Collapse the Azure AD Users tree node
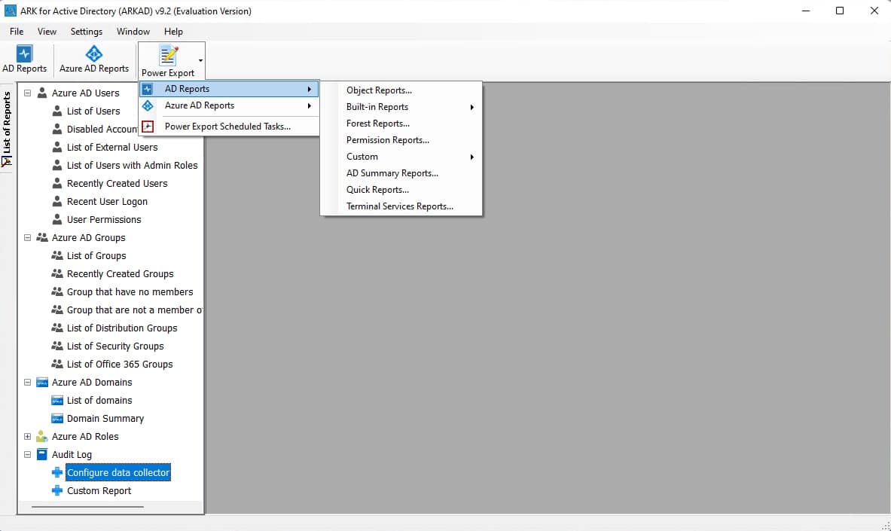 coord(27,93)
